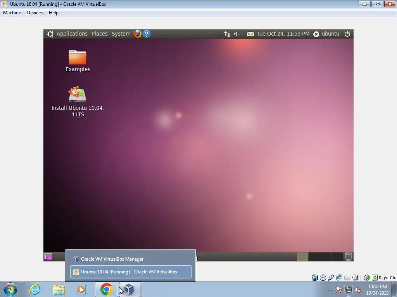The height and width of the screenshot is (297, 397).
Task: Click the optical disc status icon
Action: pos(323,278)
